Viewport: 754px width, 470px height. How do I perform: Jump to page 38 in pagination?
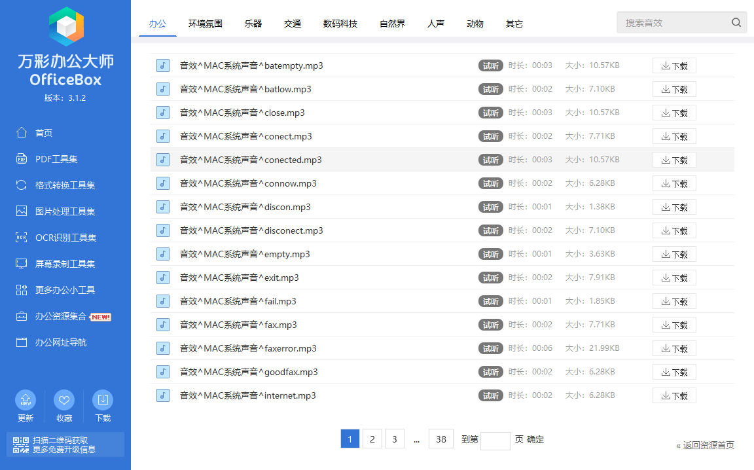point(440,439)
